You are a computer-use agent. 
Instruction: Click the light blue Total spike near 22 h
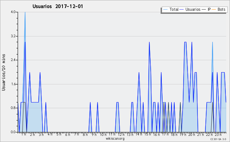pyautogui.click(x=212, y=43)
